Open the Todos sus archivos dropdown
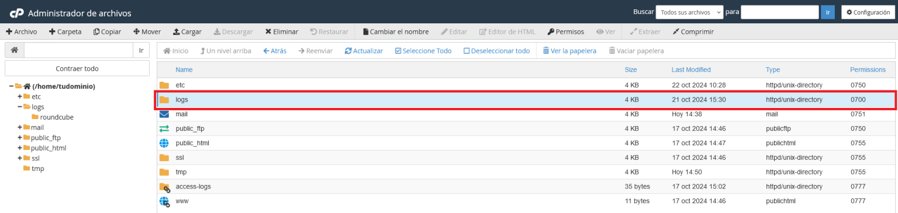The height and width of the screenshot is (213, 898). [x=690, y=12]
